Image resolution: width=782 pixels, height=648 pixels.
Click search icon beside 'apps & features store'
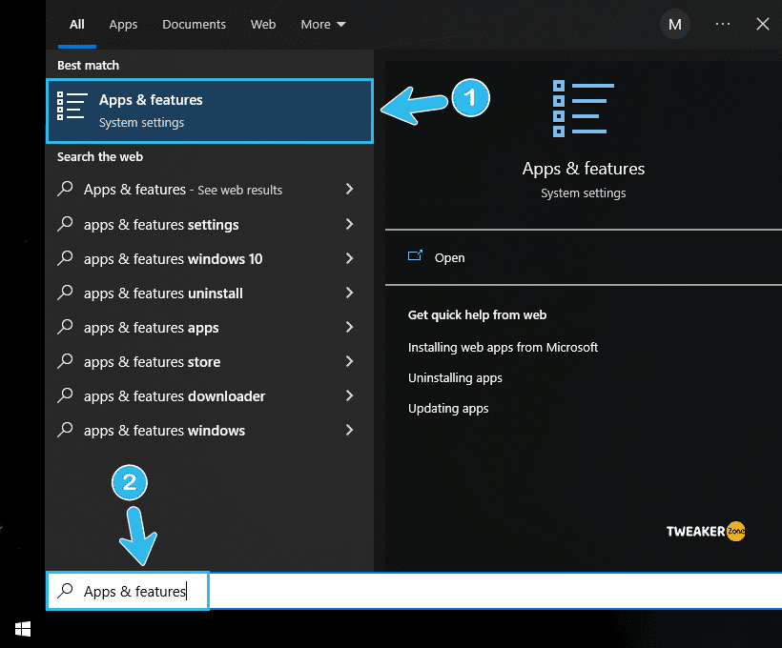click(66, 361)
